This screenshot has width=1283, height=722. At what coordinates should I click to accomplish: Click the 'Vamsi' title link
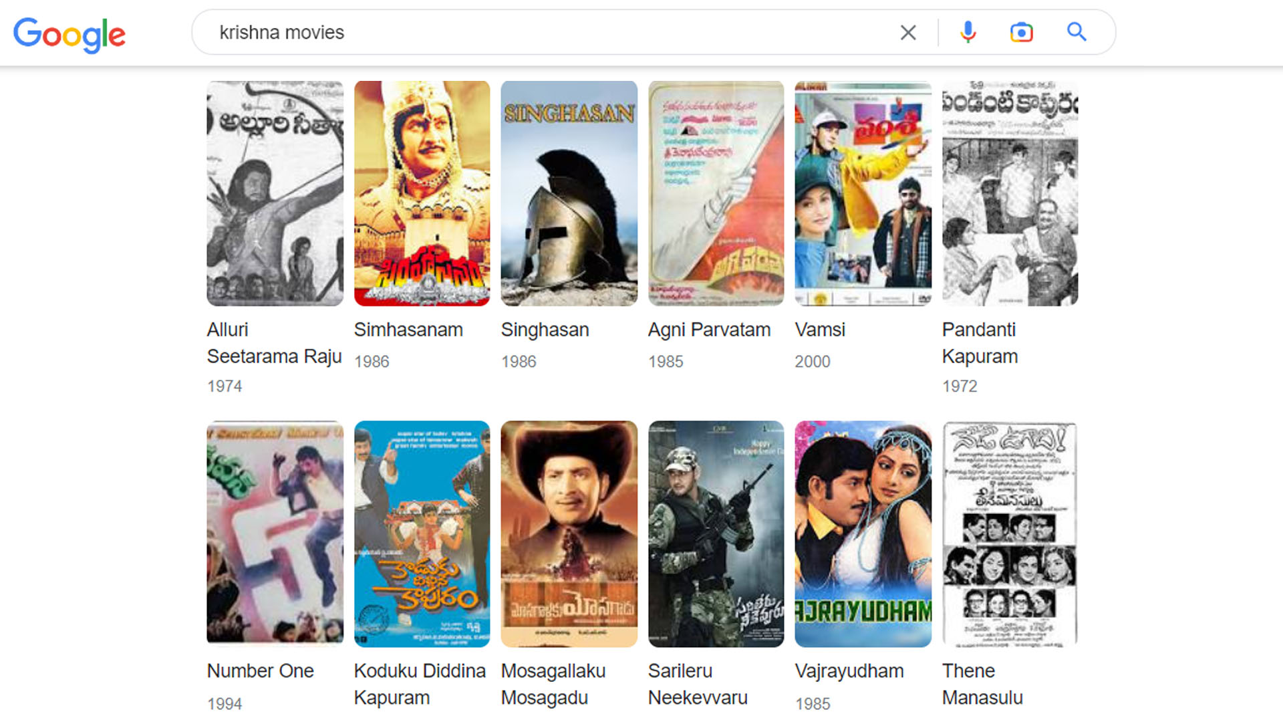coord(820,330)
